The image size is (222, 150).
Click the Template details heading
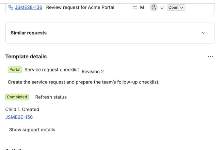coord(26,56)
